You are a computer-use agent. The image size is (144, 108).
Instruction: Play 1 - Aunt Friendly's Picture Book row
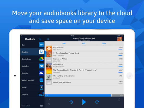[84, 54]
